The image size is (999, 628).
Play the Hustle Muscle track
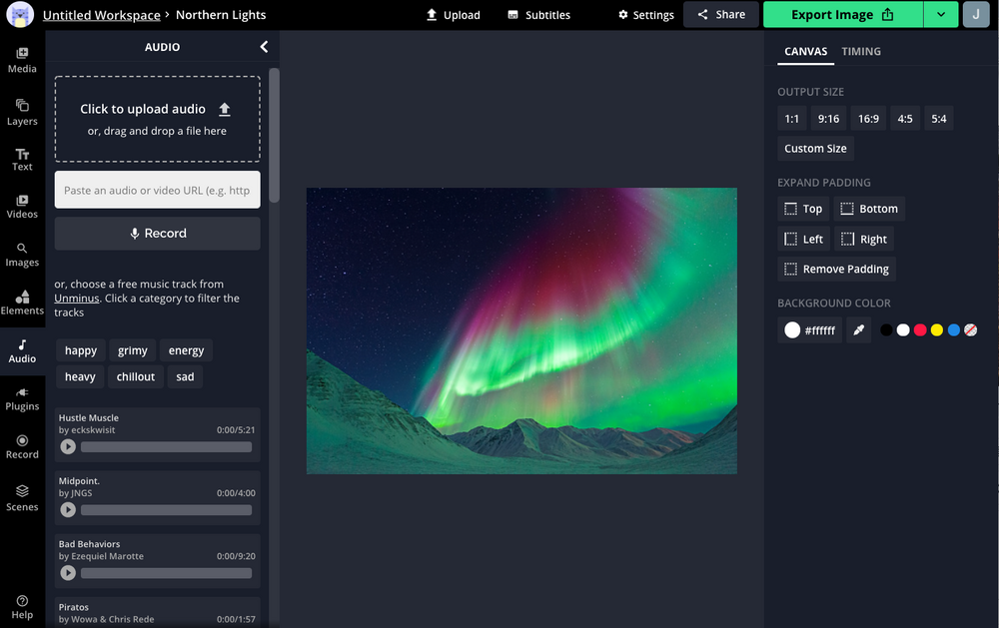tap(68, 446)
